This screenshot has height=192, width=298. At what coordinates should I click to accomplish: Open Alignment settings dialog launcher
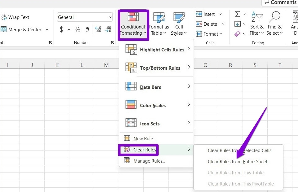[51, 43]
